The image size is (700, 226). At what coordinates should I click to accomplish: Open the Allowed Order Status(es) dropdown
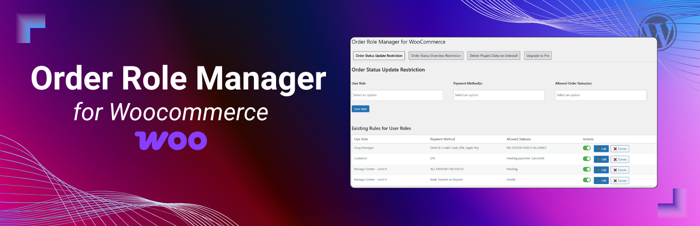pyautogui.click(x=601, y=95)
